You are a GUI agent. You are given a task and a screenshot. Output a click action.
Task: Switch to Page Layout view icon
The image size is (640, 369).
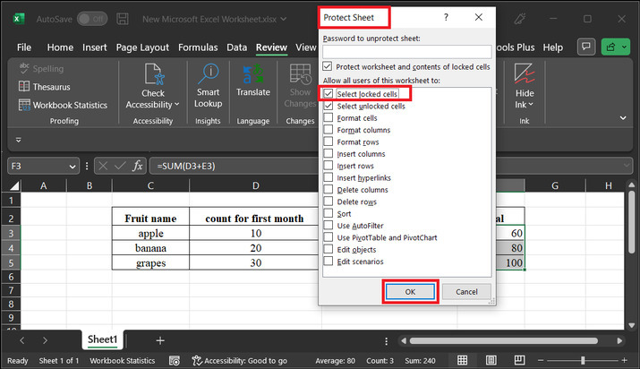click(491, 360)
